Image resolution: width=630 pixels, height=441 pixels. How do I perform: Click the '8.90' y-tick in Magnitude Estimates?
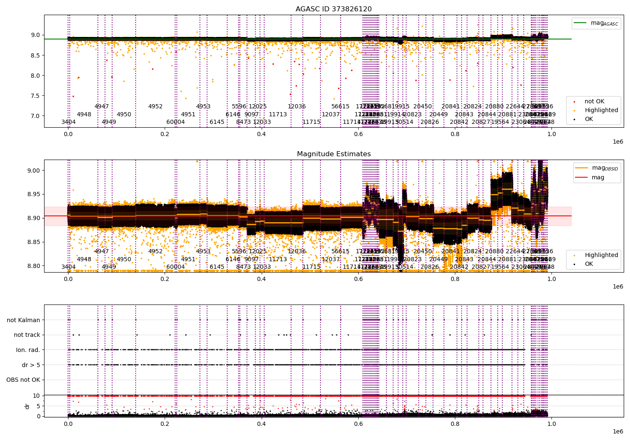coord(34,218)
